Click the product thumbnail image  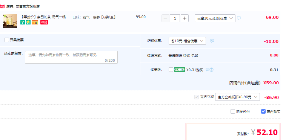point(10,21)
